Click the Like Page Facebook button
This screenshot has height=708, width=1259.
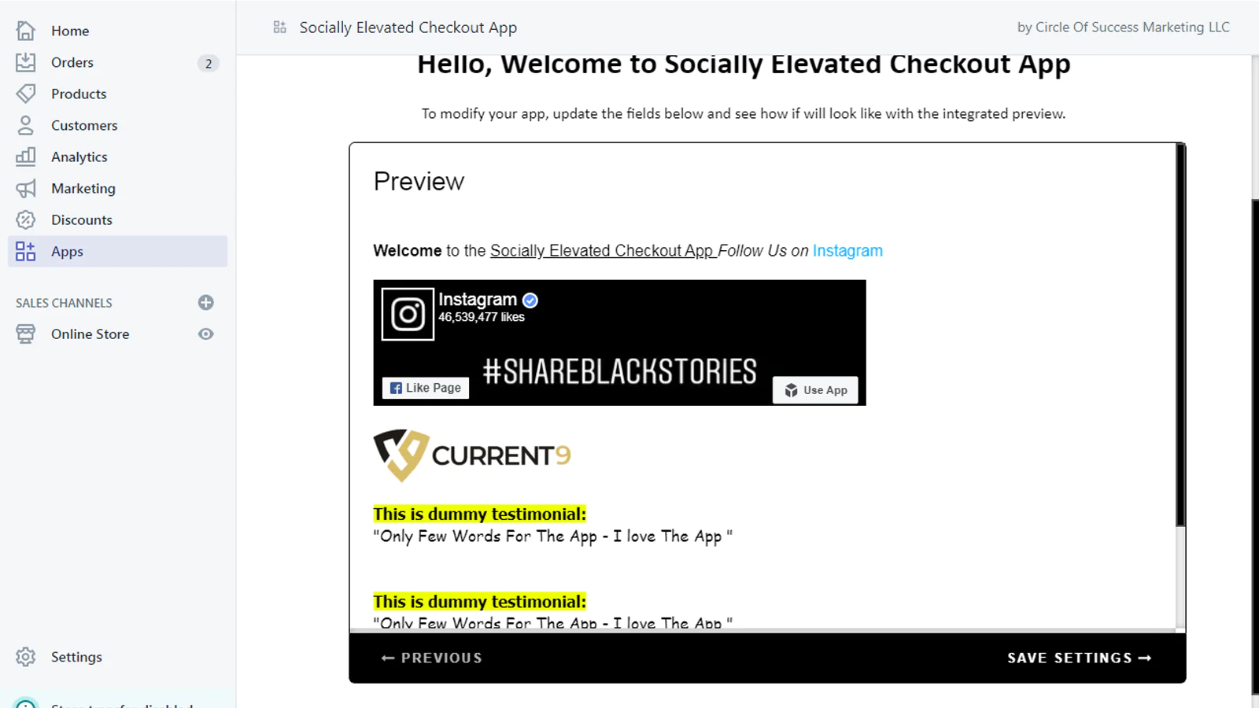[426, 388]
